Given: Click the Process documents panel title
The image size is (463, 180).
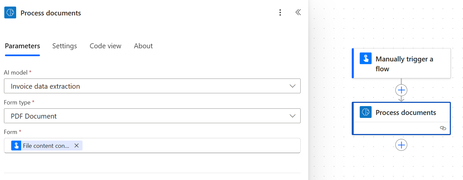Looking at the screenshot, I should coord(51,13).
